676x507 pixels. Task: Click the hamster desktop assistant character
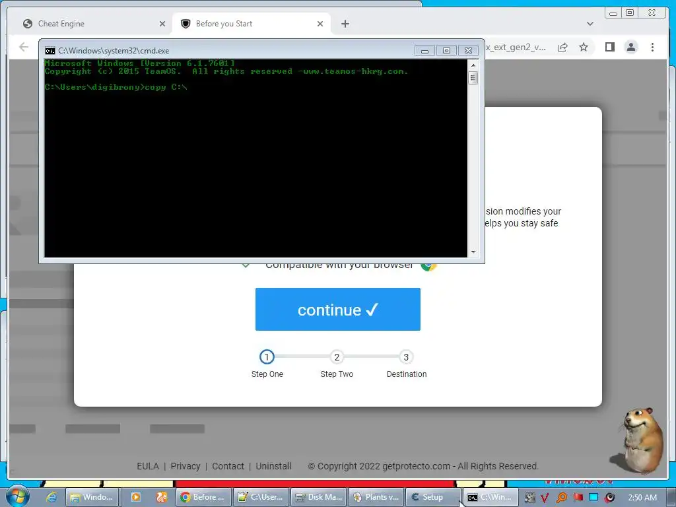[642, 439]
